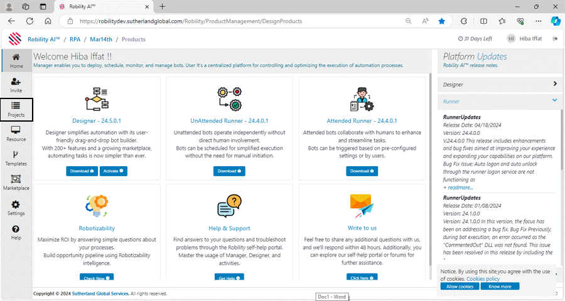
Task: Click the Help & Support title link
Action: [229, 228]
